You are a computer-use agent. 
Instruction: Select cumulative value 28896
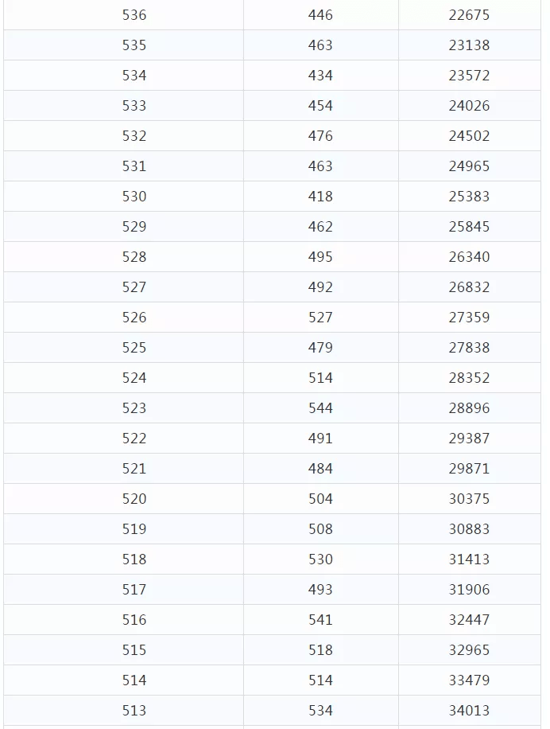pyautogui.click(x=469, y=408)
